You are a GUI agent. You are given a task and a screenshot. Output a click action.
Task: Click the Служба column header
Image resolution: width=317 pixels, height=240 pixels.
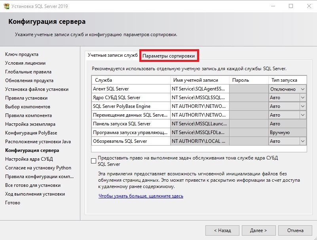[x=131, y=80]
